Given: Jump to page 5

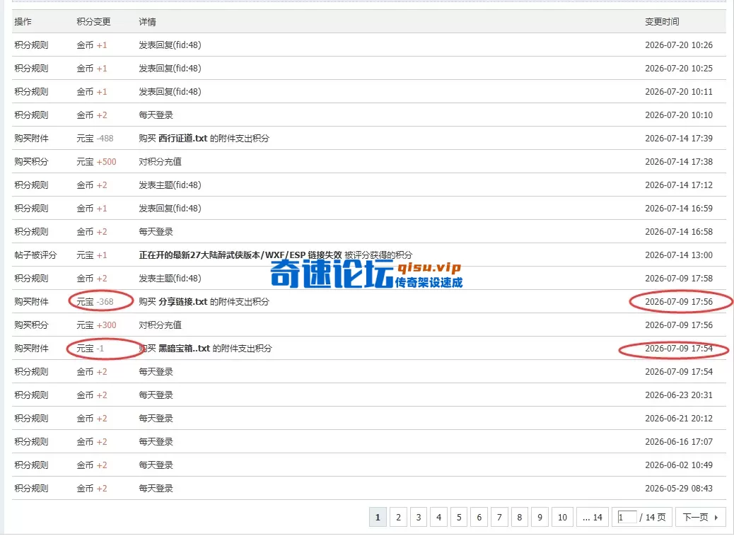Looking at the screenshot, I should pyautogui.click(x=459, y=518).
